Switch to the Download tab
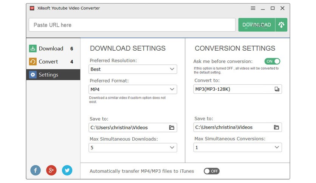 pos(53,48)
